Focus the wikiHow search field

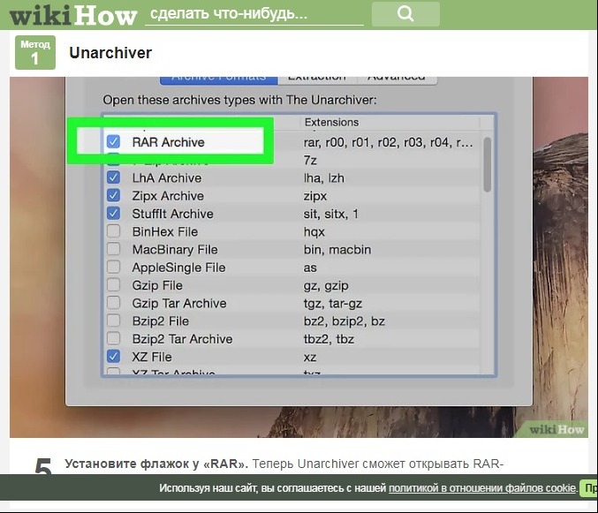pyautogui.click(x=254, y=14)
